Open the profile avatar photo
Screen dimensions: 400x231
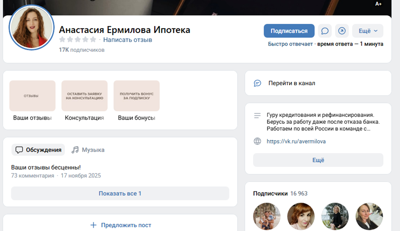(x=32, y=27)
